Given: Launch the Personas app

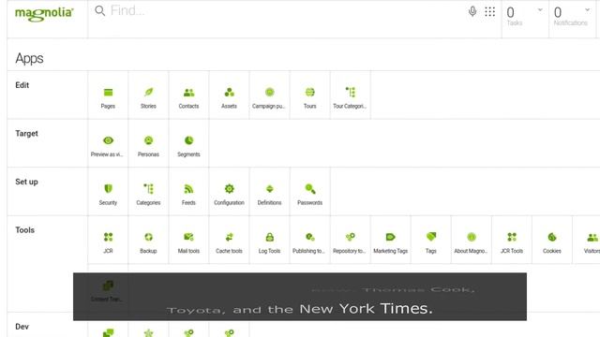Looking at the screenshot, I should 148,143.
